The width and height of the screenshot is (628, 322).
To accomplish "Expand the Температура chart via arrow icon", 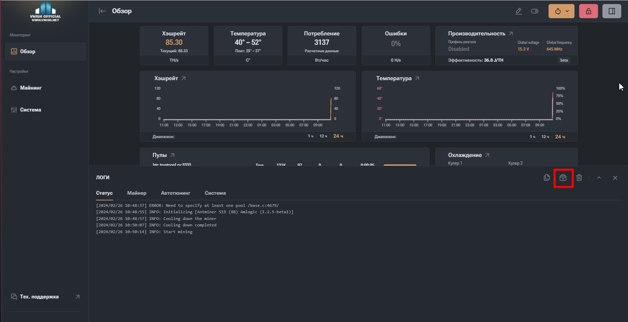I will tap(417, 78).
